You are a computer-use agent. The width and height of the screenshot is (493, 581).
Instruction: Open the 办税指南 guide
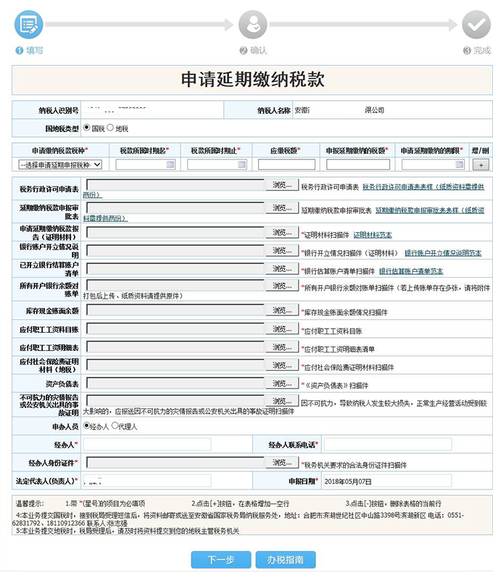pyautogui.click(x=285, y=560)
